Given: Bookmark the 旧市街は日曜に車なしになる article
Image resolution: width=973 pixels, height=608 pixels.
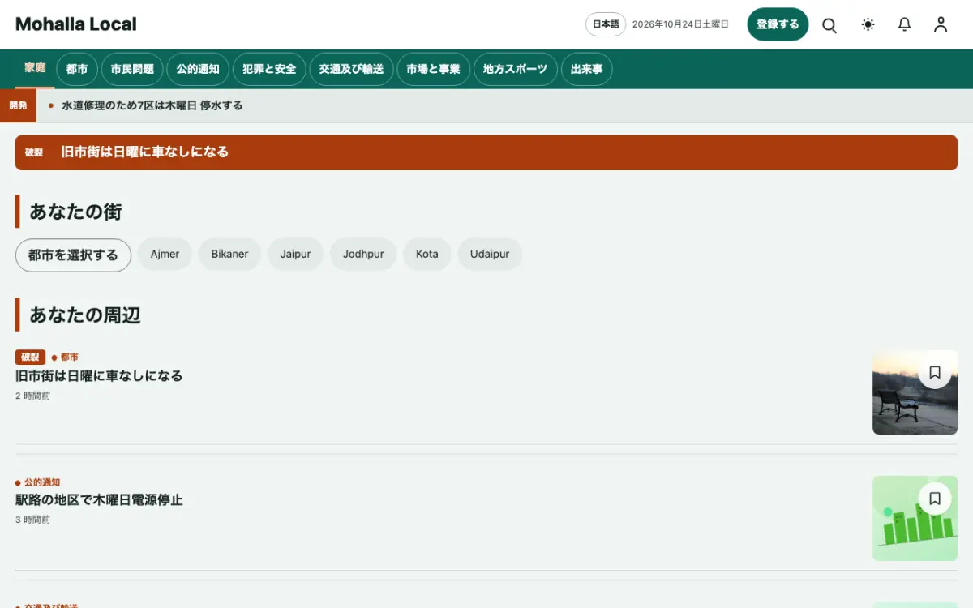Looking at the screenshot, I should pyautogui.click(x=935, y=372).
